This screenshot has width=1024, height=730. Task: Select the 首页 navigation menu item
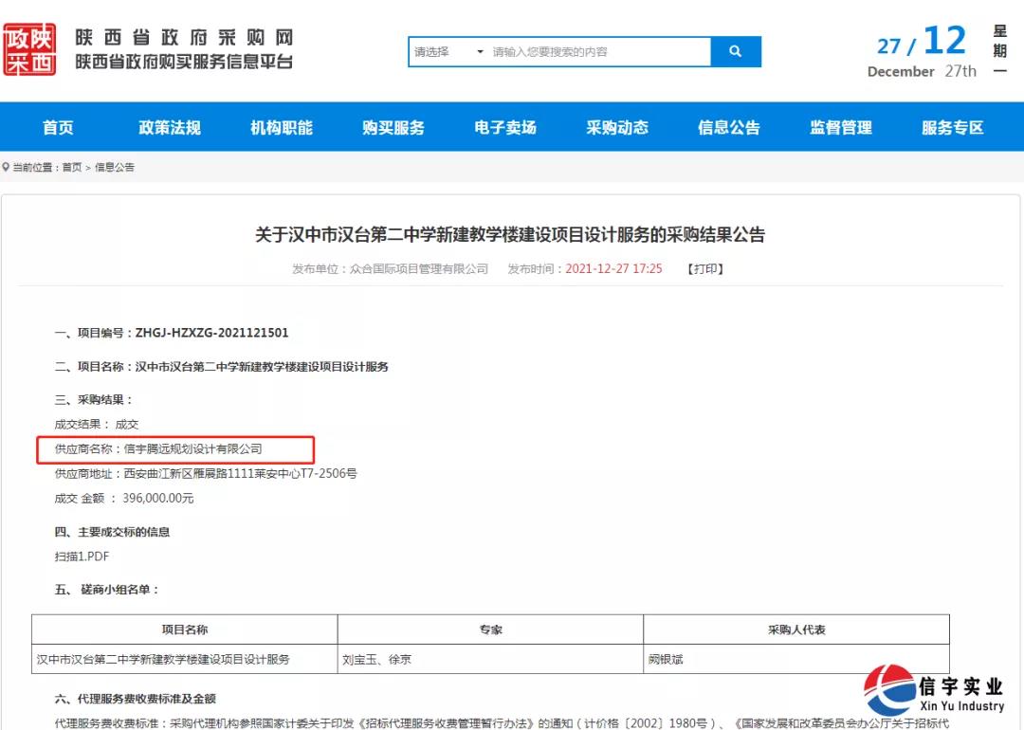[57, 126]
